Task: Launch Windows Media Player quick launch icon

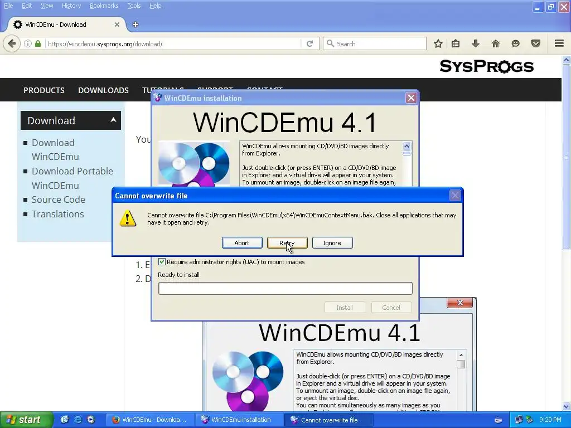Action: [x=91, y=420]
